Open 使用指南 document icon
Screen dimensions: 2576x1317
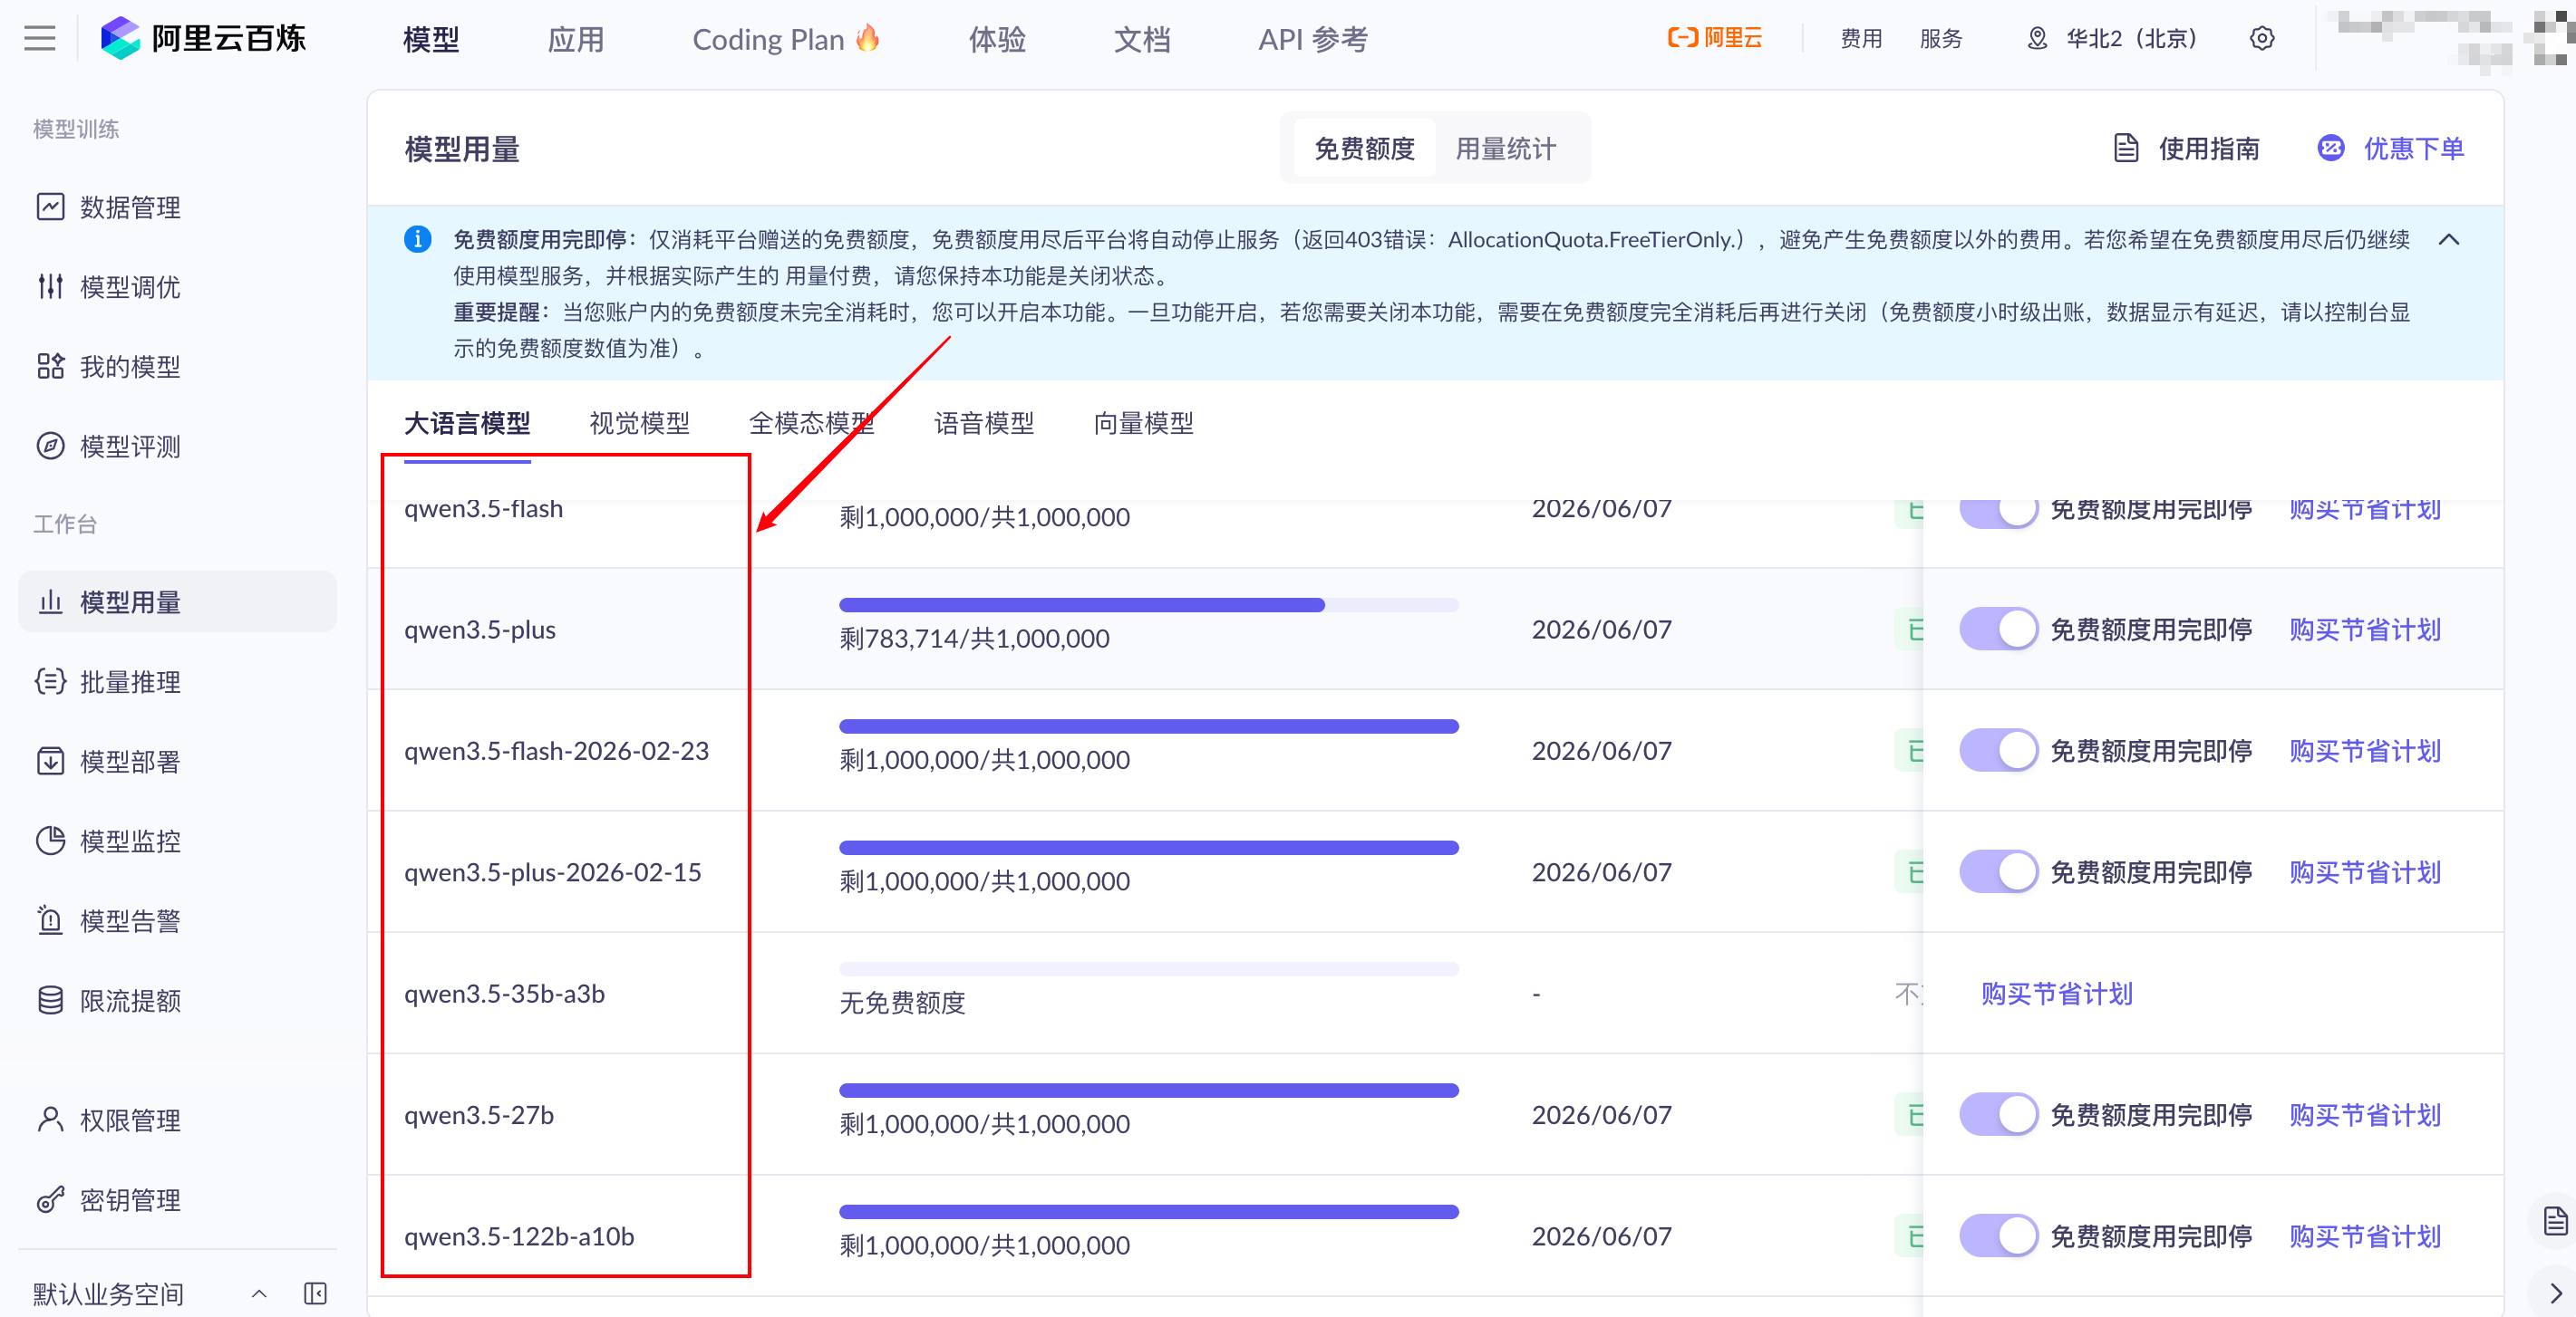(2126, 149)
